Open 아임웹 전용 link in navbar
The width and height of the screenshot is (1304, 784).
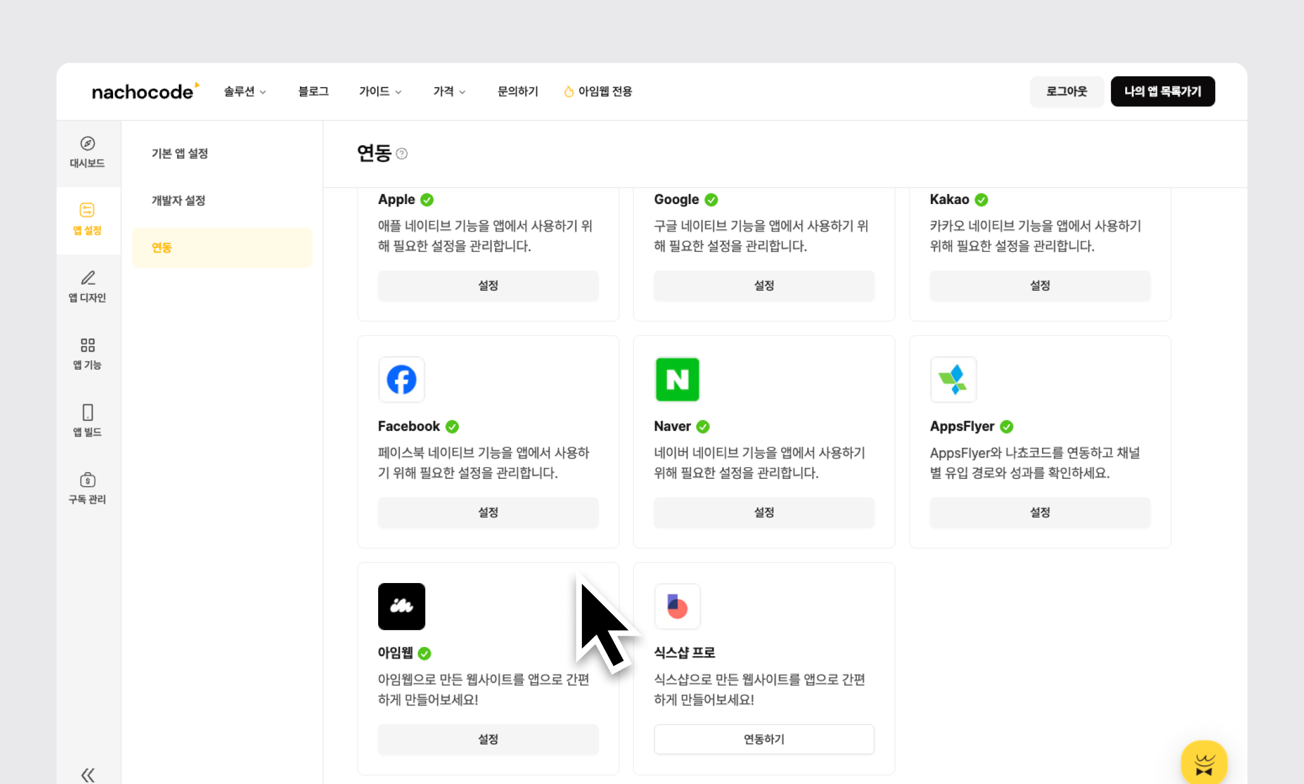598,92
